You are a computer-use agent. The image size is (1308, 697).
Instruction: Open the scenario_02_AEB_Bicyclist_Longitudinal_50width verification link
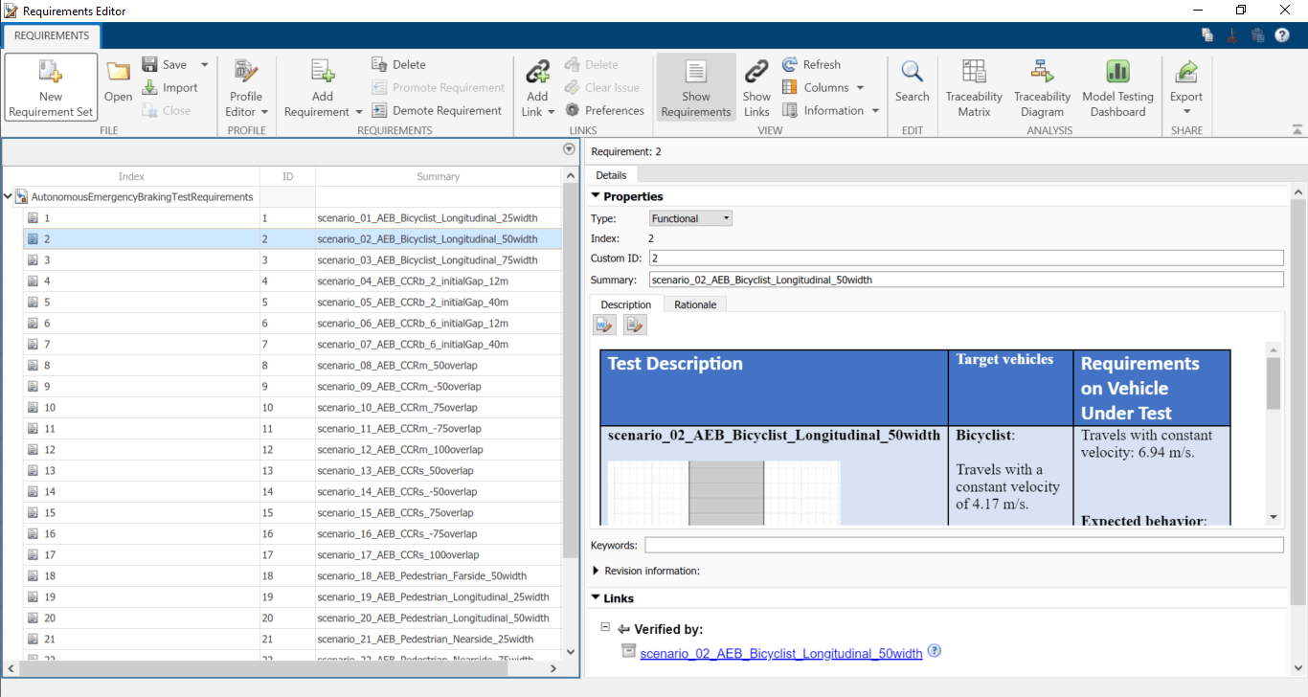(780, 654)
